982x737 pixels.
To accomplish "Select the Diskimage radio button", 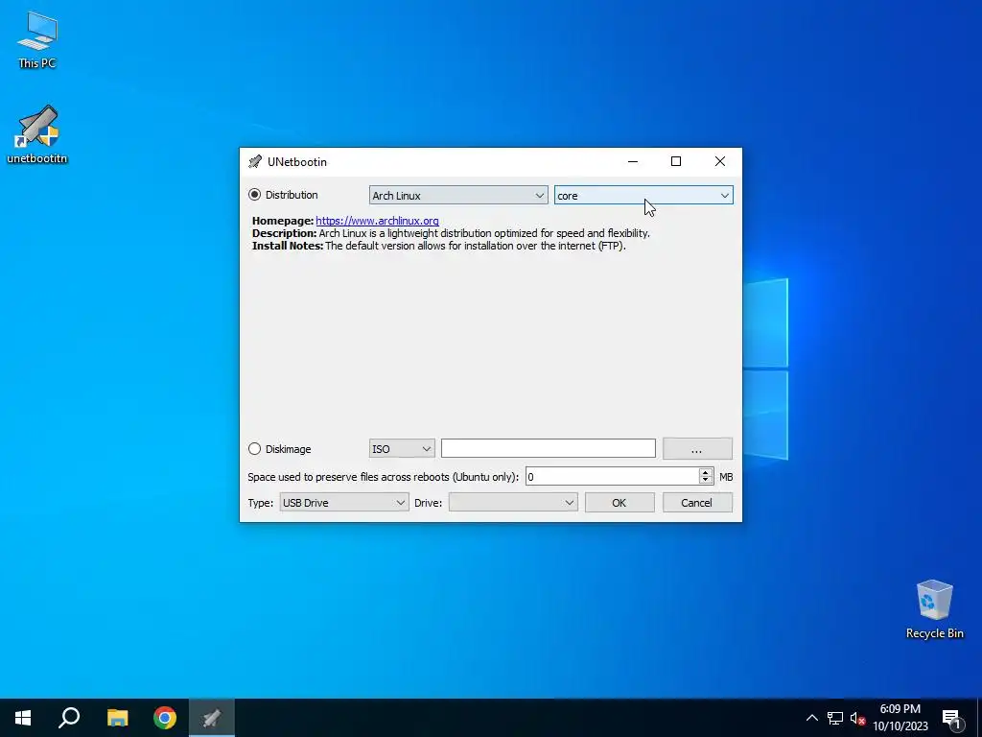I will (255, 449).
